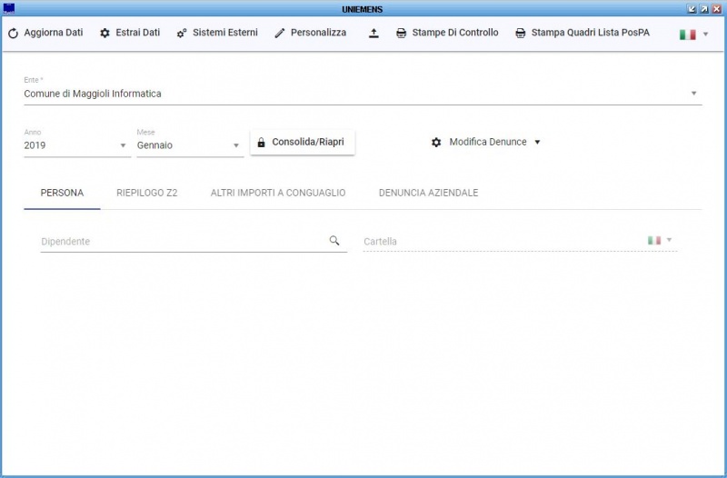The image size is (727, 478).
Task: Open the Anno year dropdown
Action: pos(123,145)
